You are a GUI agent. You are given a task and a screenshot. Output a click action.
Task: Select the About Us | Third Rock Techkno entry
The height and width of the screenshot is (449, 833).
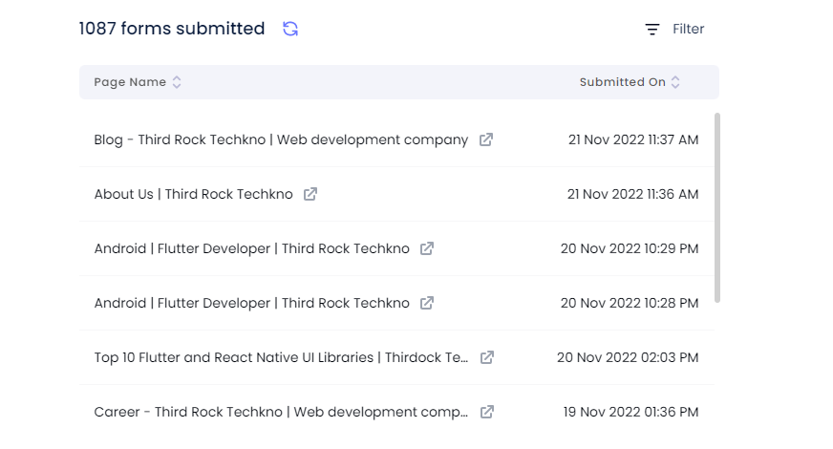193,194
